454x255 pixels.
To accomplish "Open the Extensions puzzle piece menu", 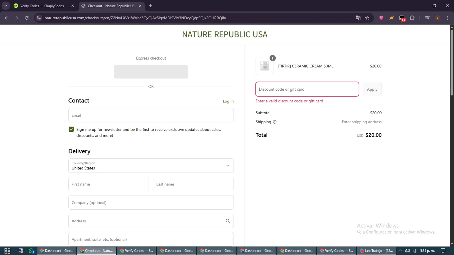I will point(412,18).
